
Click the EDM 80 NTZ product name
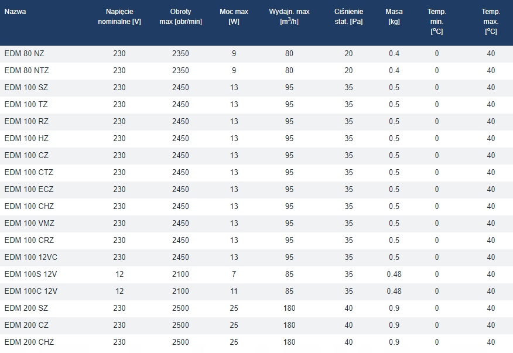click(26, 71)
